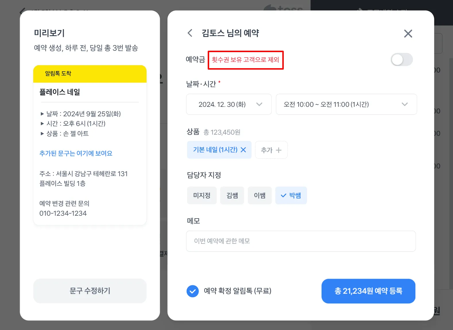
Task: Click the yellow 알림톡 도착 header
Action: click(90, 74)
